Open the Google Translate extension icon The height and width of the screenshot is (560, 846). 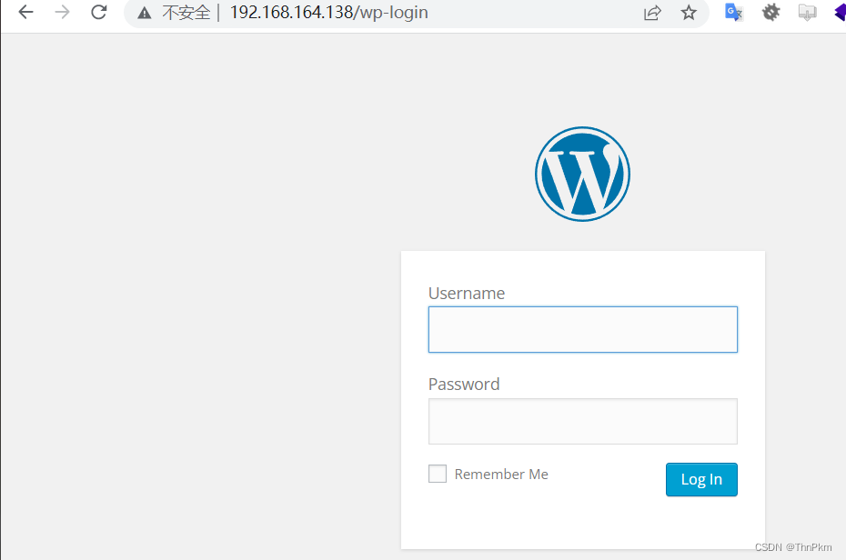point(734,12)
